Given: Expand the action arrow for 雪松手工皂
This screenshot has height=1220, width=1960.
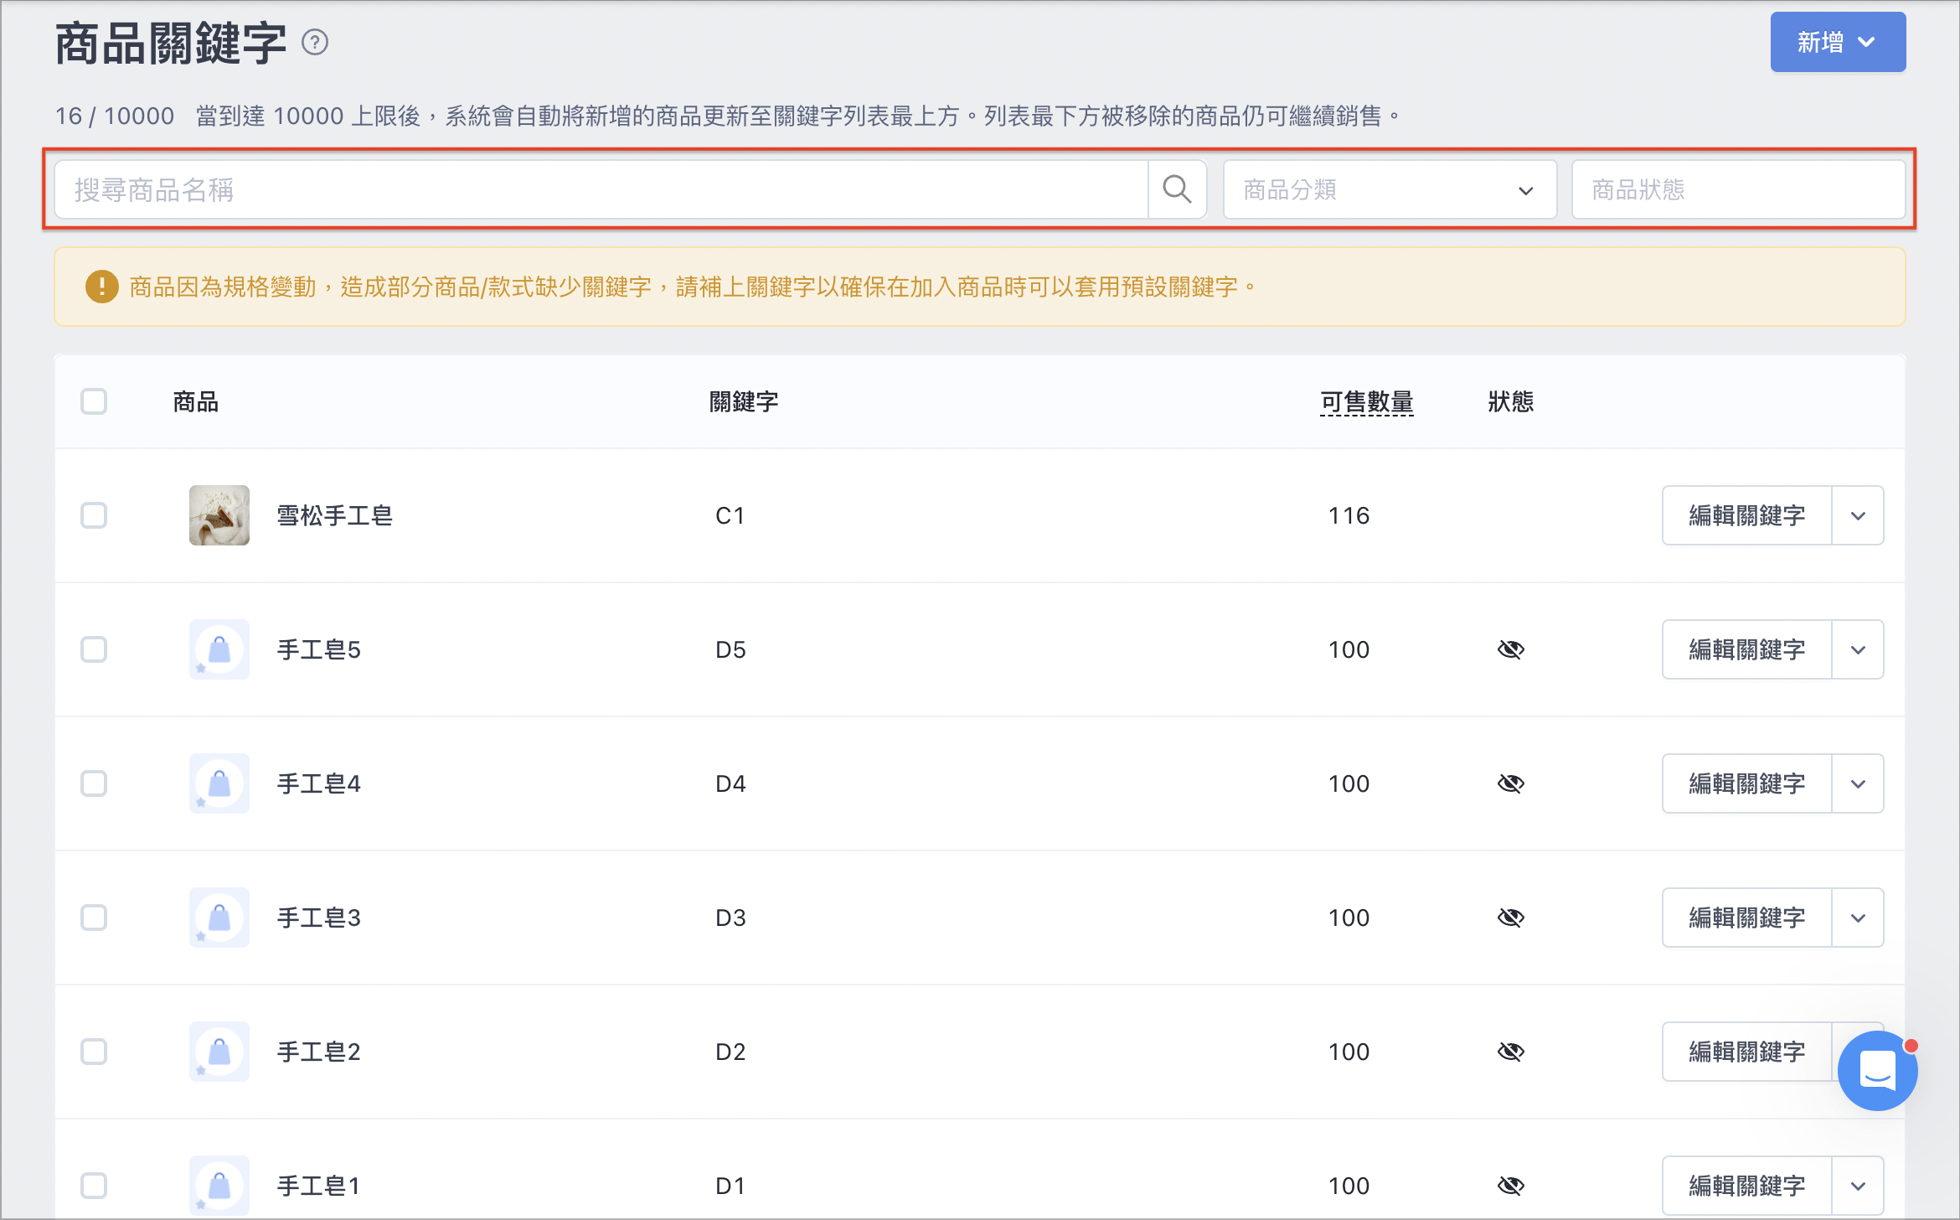Looking at the screenshot, I should point(1858,515).
